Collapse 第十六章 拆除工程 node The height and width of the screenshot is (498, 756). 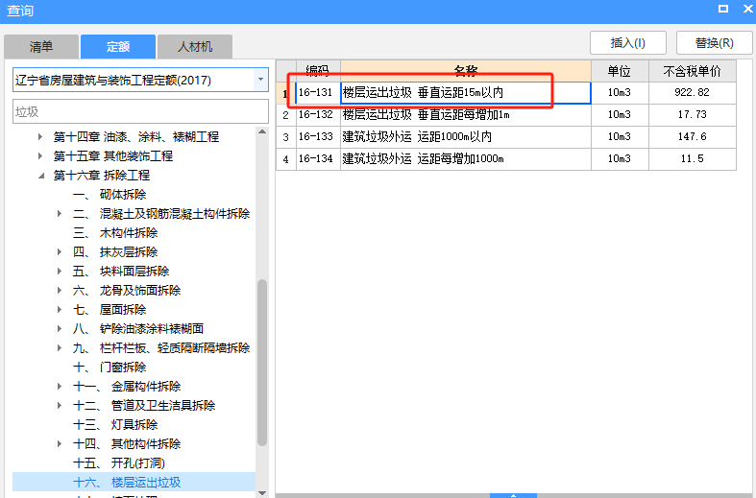[x=41, y=176]
